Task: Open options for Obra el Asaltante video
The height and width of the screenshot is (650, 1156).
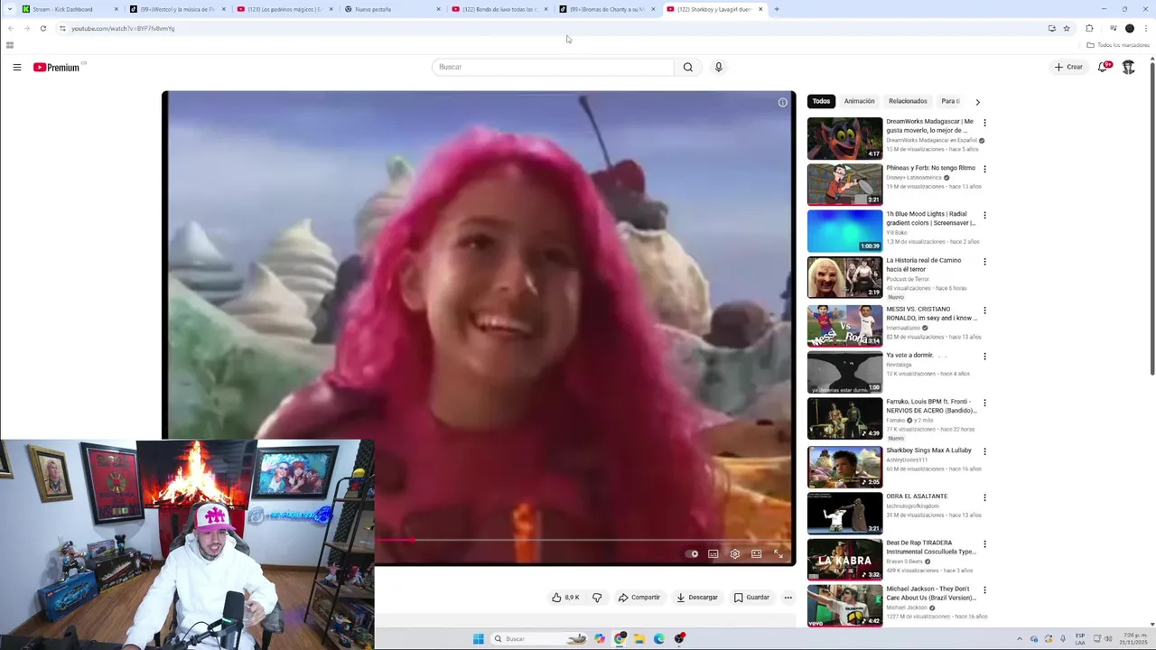Action: (984, 497)
